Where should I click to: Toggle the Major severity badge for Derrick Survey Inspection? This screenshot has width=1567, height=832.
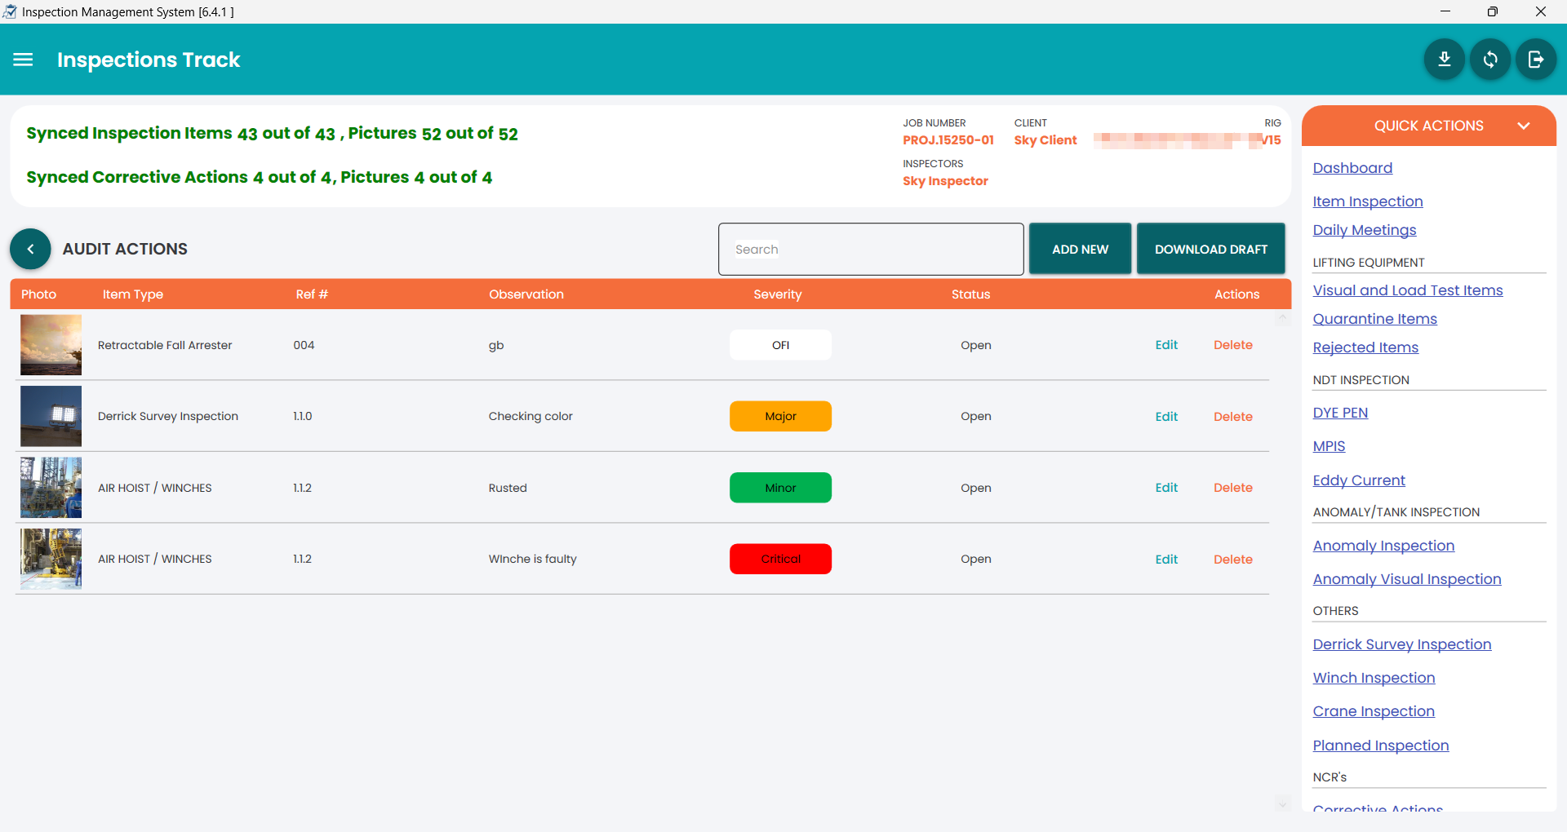[x=780, y=416]
